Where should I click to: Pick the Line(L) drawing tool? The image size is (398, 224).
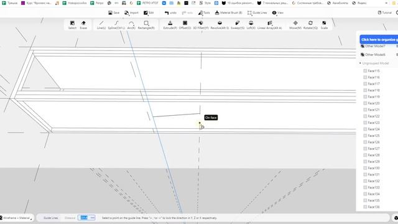point(101,25)
